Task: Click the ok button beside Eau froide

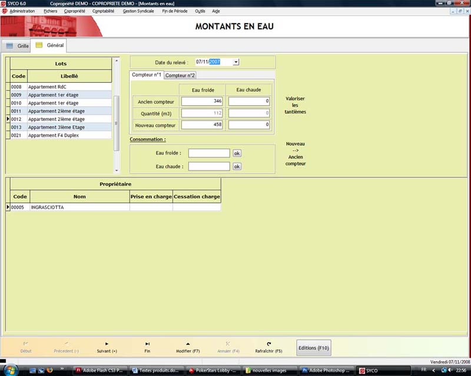Action: tap(237, 153)
